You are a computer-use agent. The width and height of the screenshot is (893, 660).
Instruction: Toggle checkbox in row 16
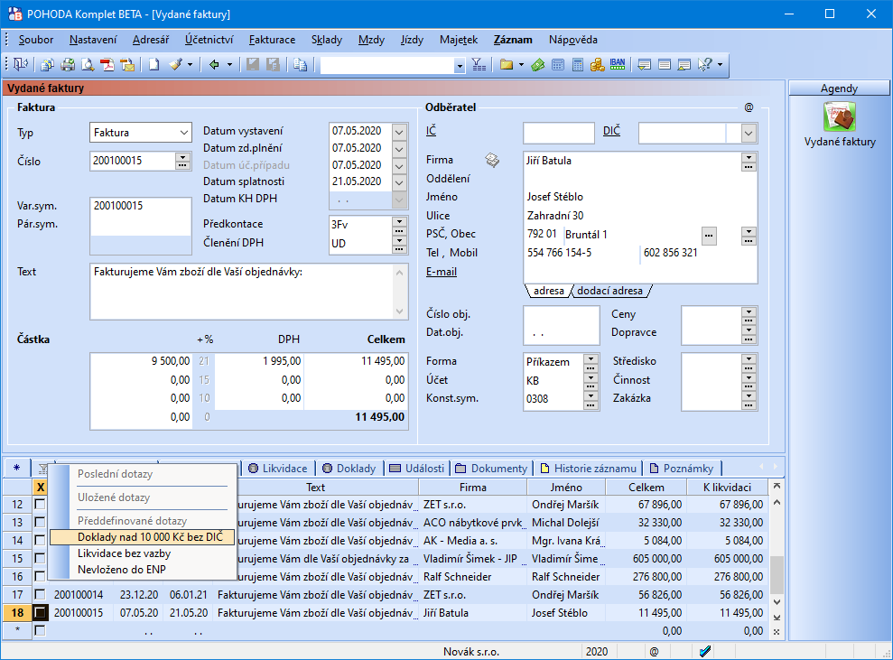coord(40,576)
